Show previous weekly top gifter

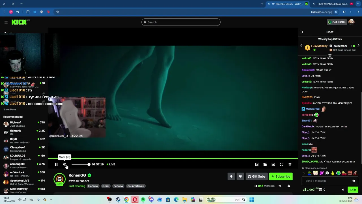pyautogui.click(x=301, y=45)
